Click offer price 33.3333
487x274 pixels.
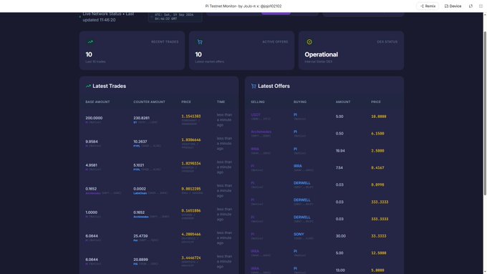click(x=379, y=236)
